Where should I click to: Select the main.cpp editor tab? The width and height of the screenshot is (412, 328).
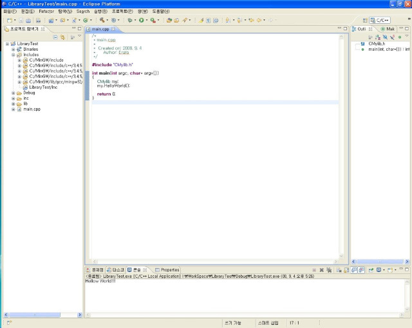(x=100, y=29)
